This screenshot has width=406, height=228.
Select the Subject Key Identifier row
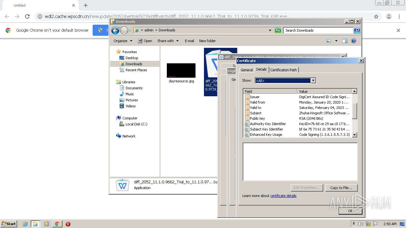coord(298,129)
